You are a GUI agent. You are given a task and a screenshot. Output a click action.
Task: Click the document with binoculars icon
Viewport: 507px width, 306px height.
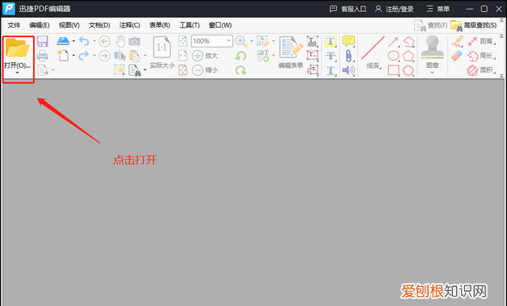point(135,70)
